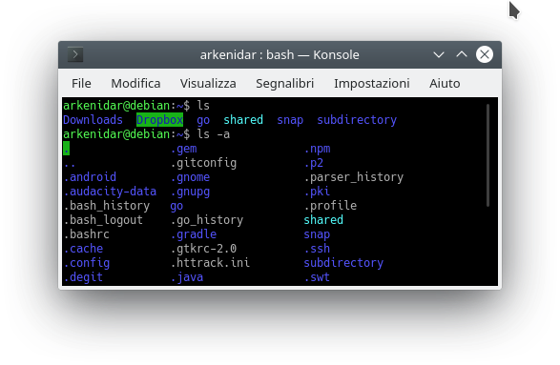Click the '.p2' directory entry

pos(314,163)
